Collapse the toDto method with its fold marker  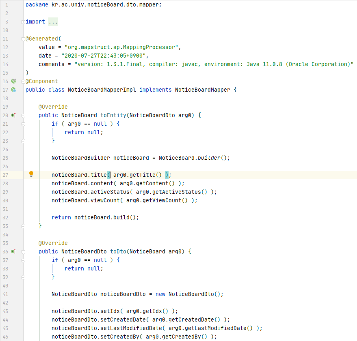coord(23,251)
